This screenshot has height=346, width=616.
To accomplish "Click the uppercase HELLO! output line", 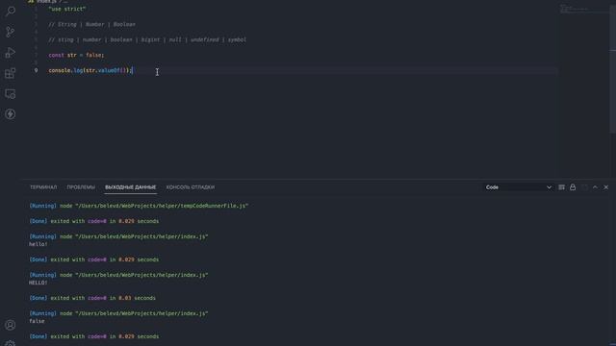I will coord(38,283).
